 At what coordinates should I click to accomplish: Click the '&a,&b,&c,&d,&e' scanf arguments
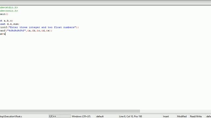(38, 30)
